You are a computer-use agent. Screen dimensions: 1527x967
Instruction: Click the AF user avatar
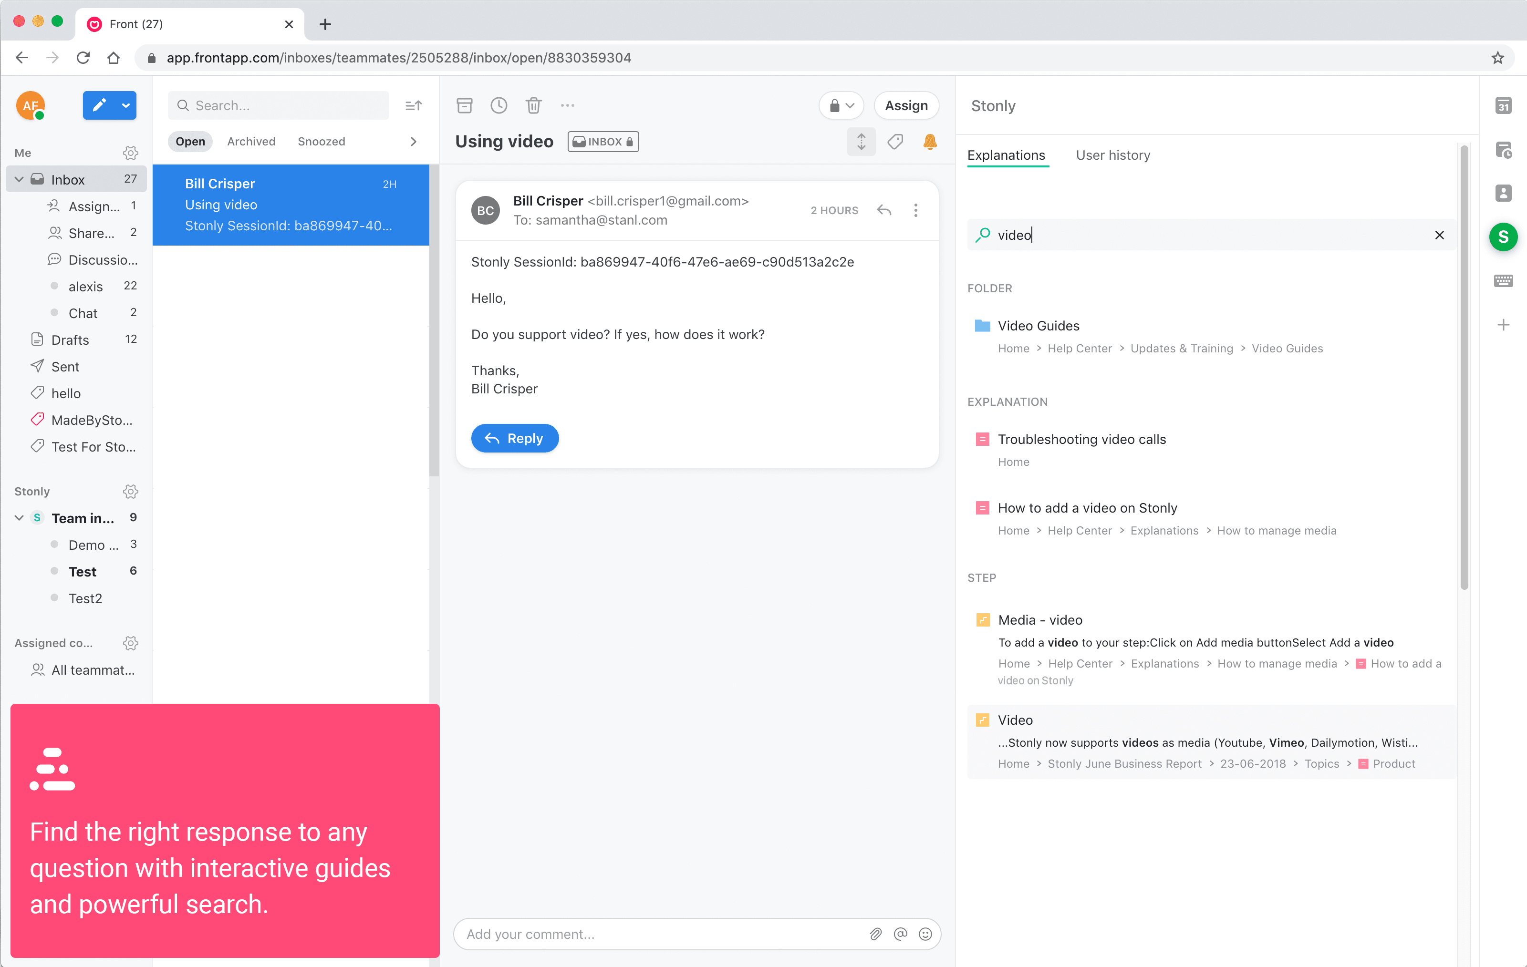click(31, 105)
